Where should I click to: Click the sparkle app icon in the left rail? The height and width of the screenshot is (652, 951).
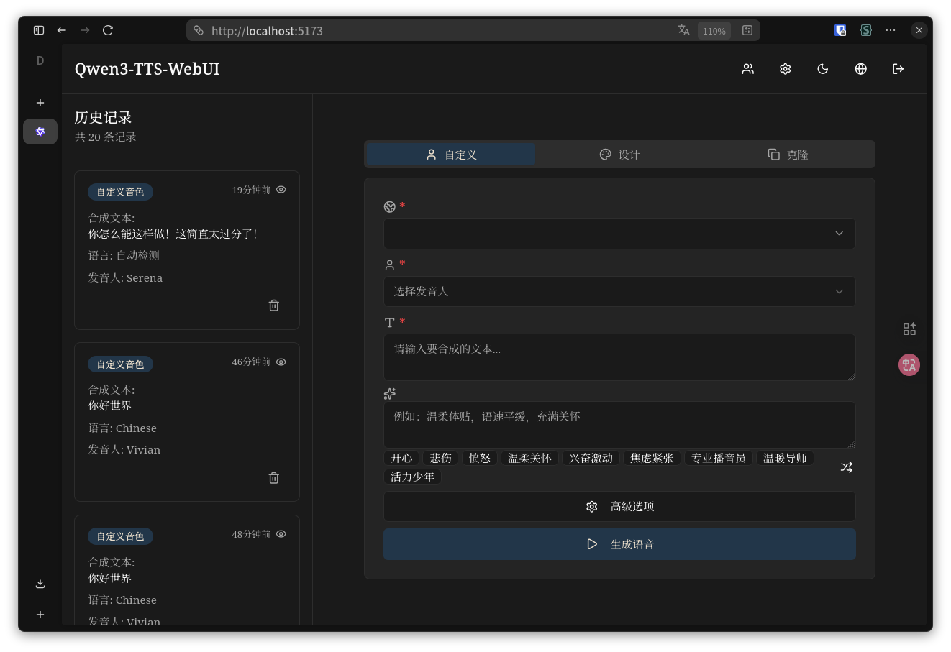(x=40, y=132)
